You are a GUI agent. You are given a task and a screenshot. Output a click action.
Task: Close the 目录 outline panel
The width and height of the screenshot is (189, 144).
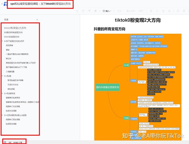click(37, 20)
